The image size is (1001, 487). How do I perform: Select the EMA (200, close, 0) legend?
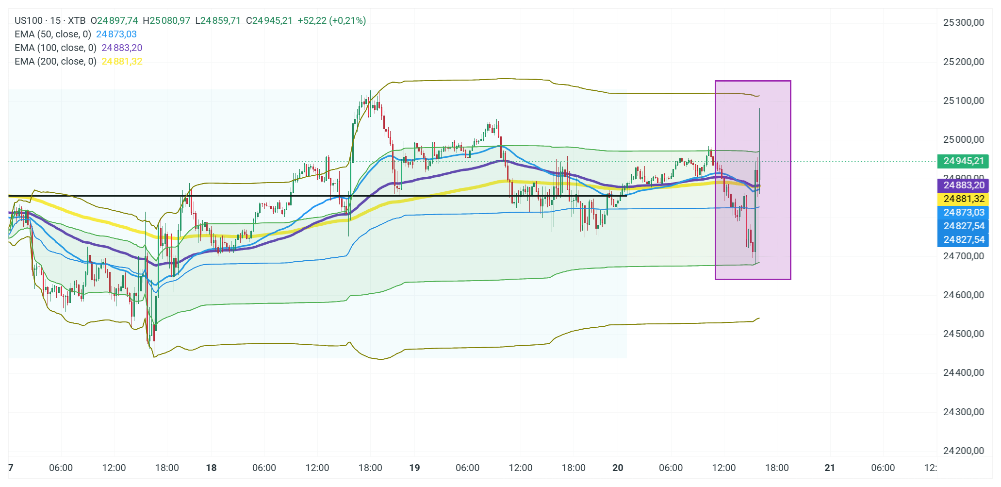[x=55, y=61]
